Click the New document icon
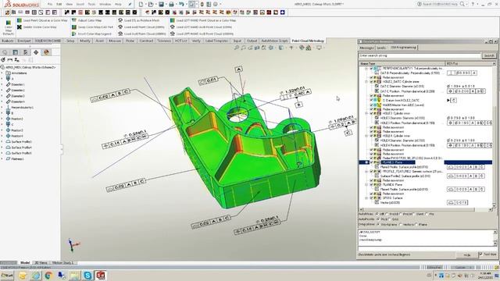500x281 pixels. click(x=141, y=4)
